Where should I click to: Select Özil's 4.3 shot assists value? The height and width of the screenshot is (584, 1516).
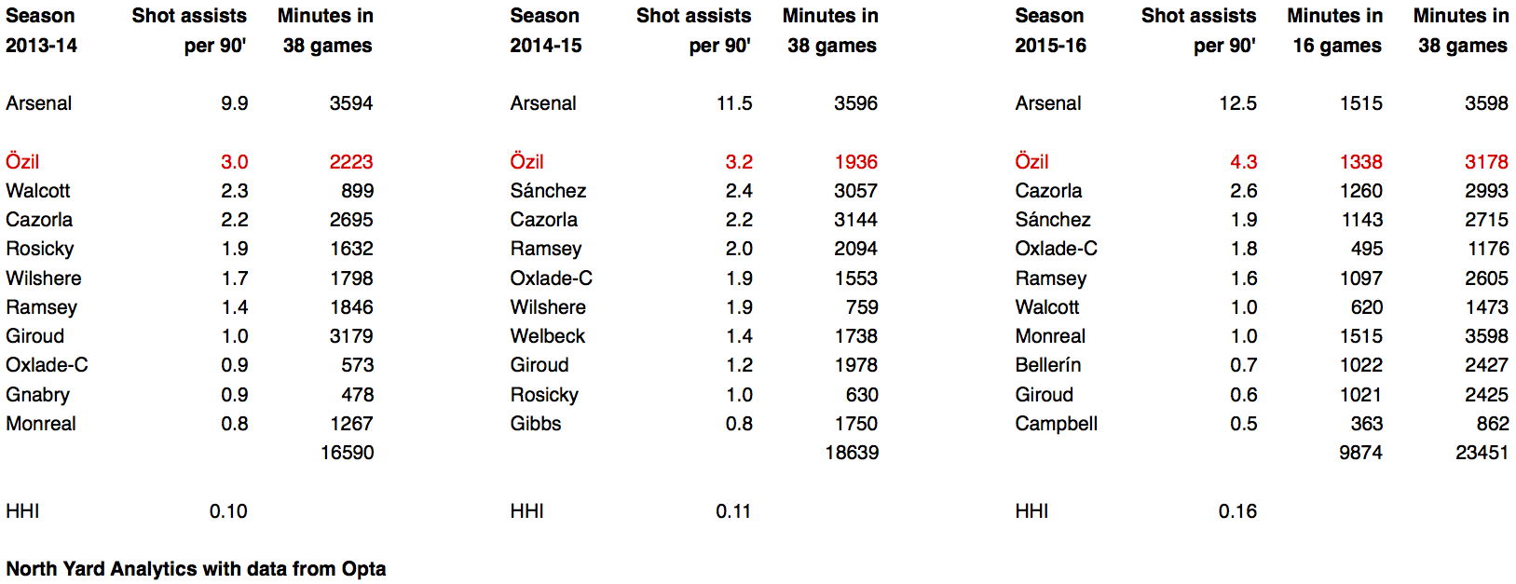click(x=1243, y=162)
